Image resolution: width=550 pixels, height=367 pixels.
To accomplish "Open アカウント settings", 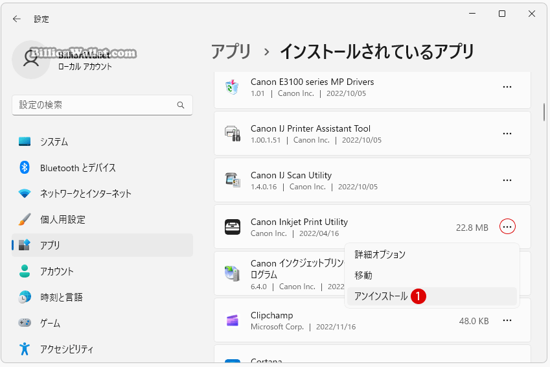I will pyautogui.click(x=102, y=271).
